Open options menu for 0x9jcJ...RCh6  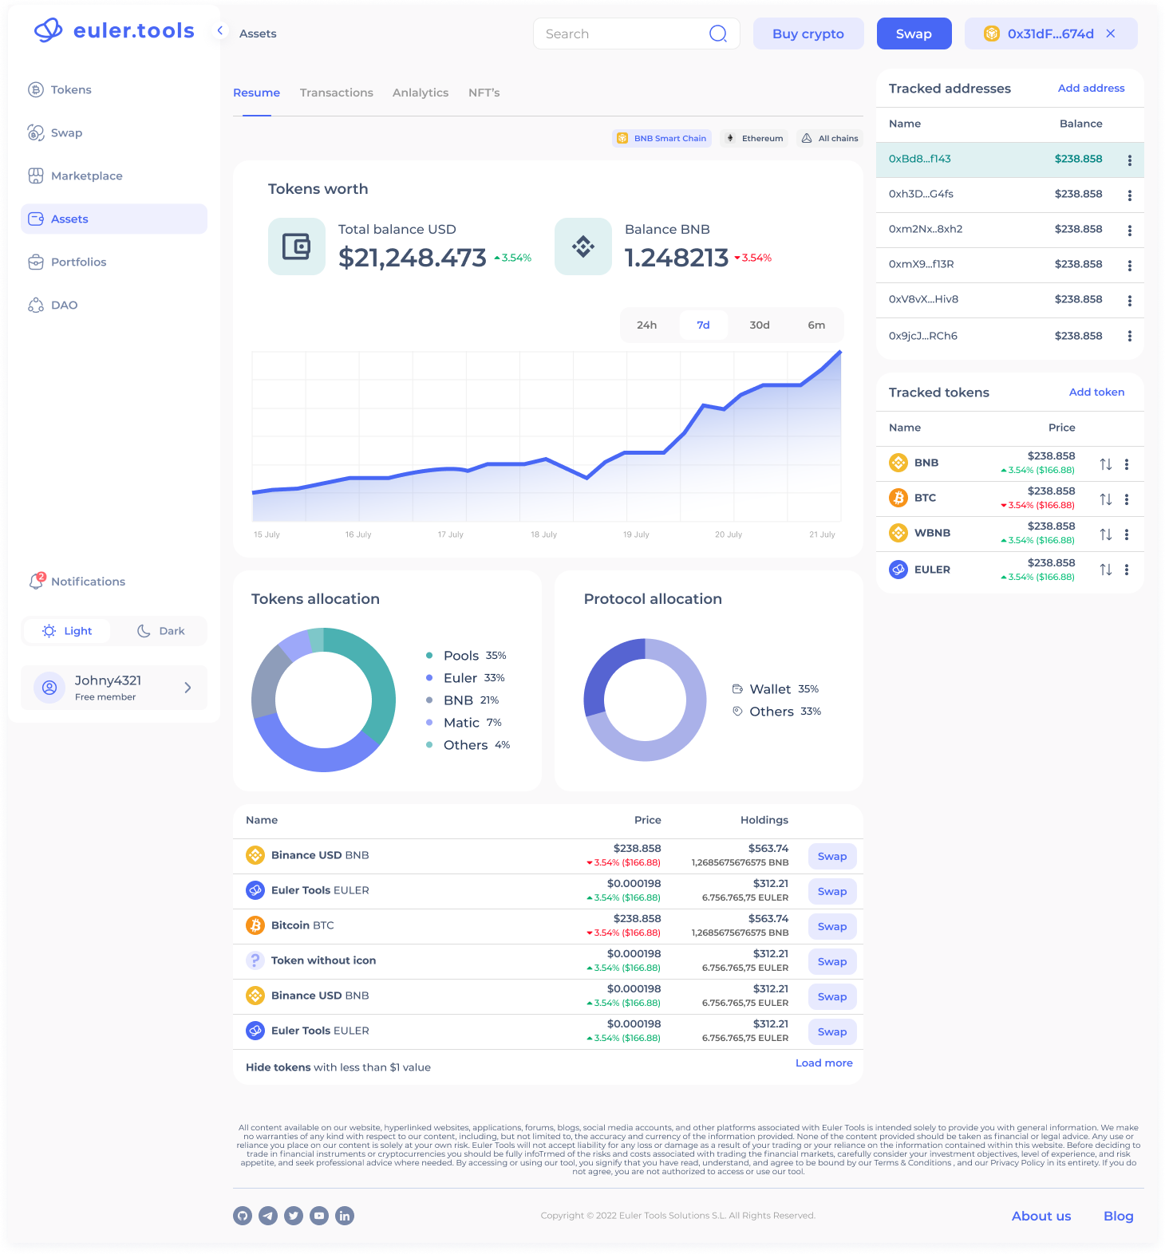click(1130, 336)
